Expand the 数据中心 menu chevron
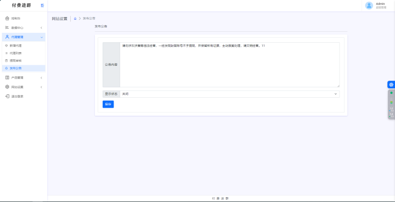This screenshot has height=202, width=395. [x=41, y=28]
